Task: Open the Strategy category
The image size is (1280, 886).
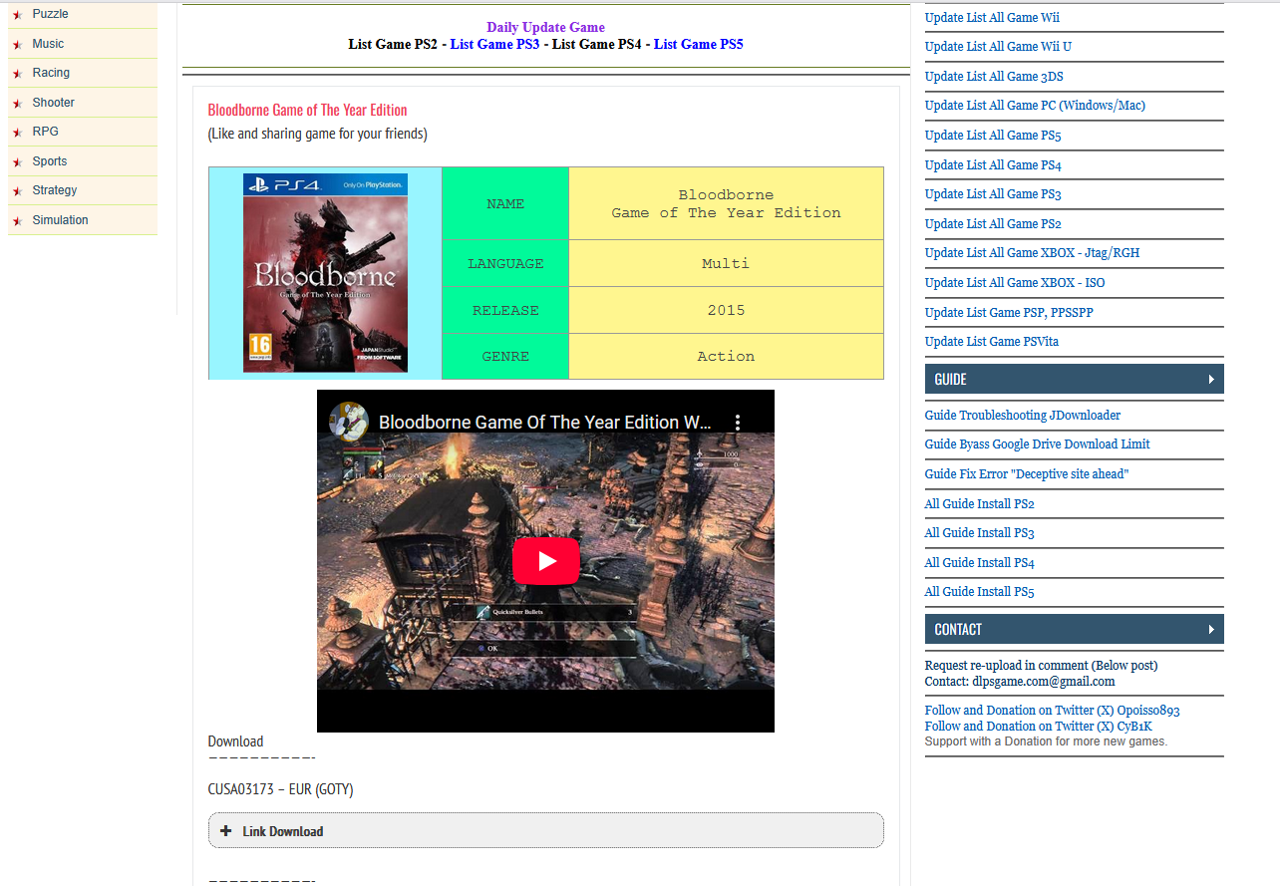Action: [x=55, y=190]
